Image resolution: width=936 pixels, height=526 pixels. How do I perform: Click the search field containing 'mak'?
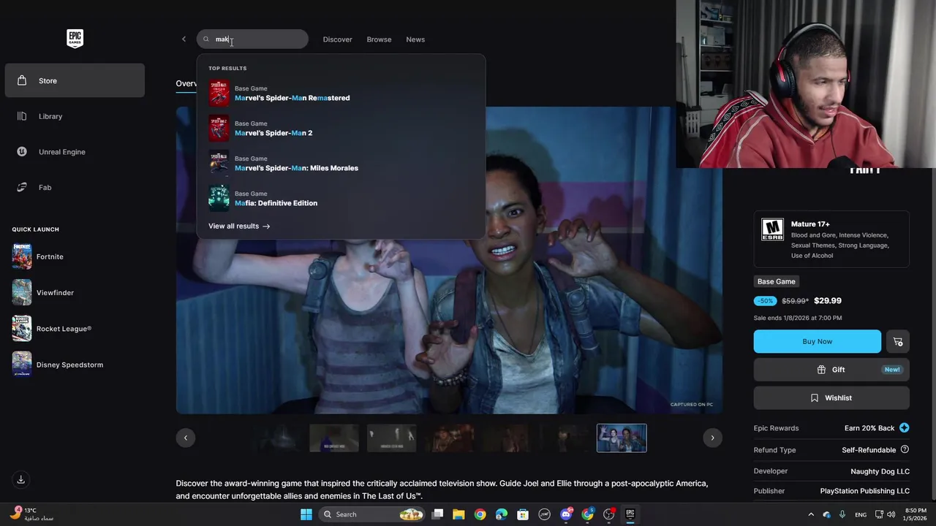[252, 39]
